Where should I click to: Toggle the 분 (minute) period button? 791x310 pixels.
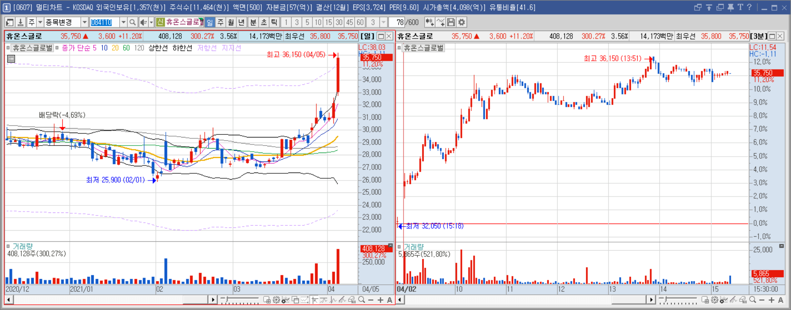click(253, 22)
